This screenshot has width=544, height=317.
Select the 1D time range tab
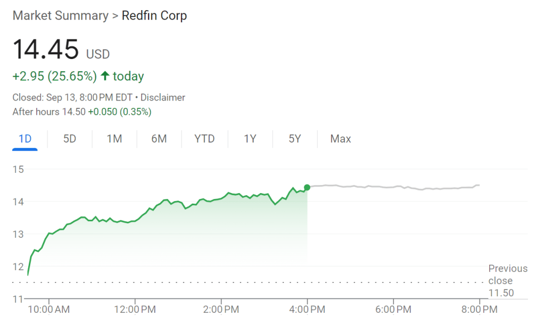coord(25,139)
